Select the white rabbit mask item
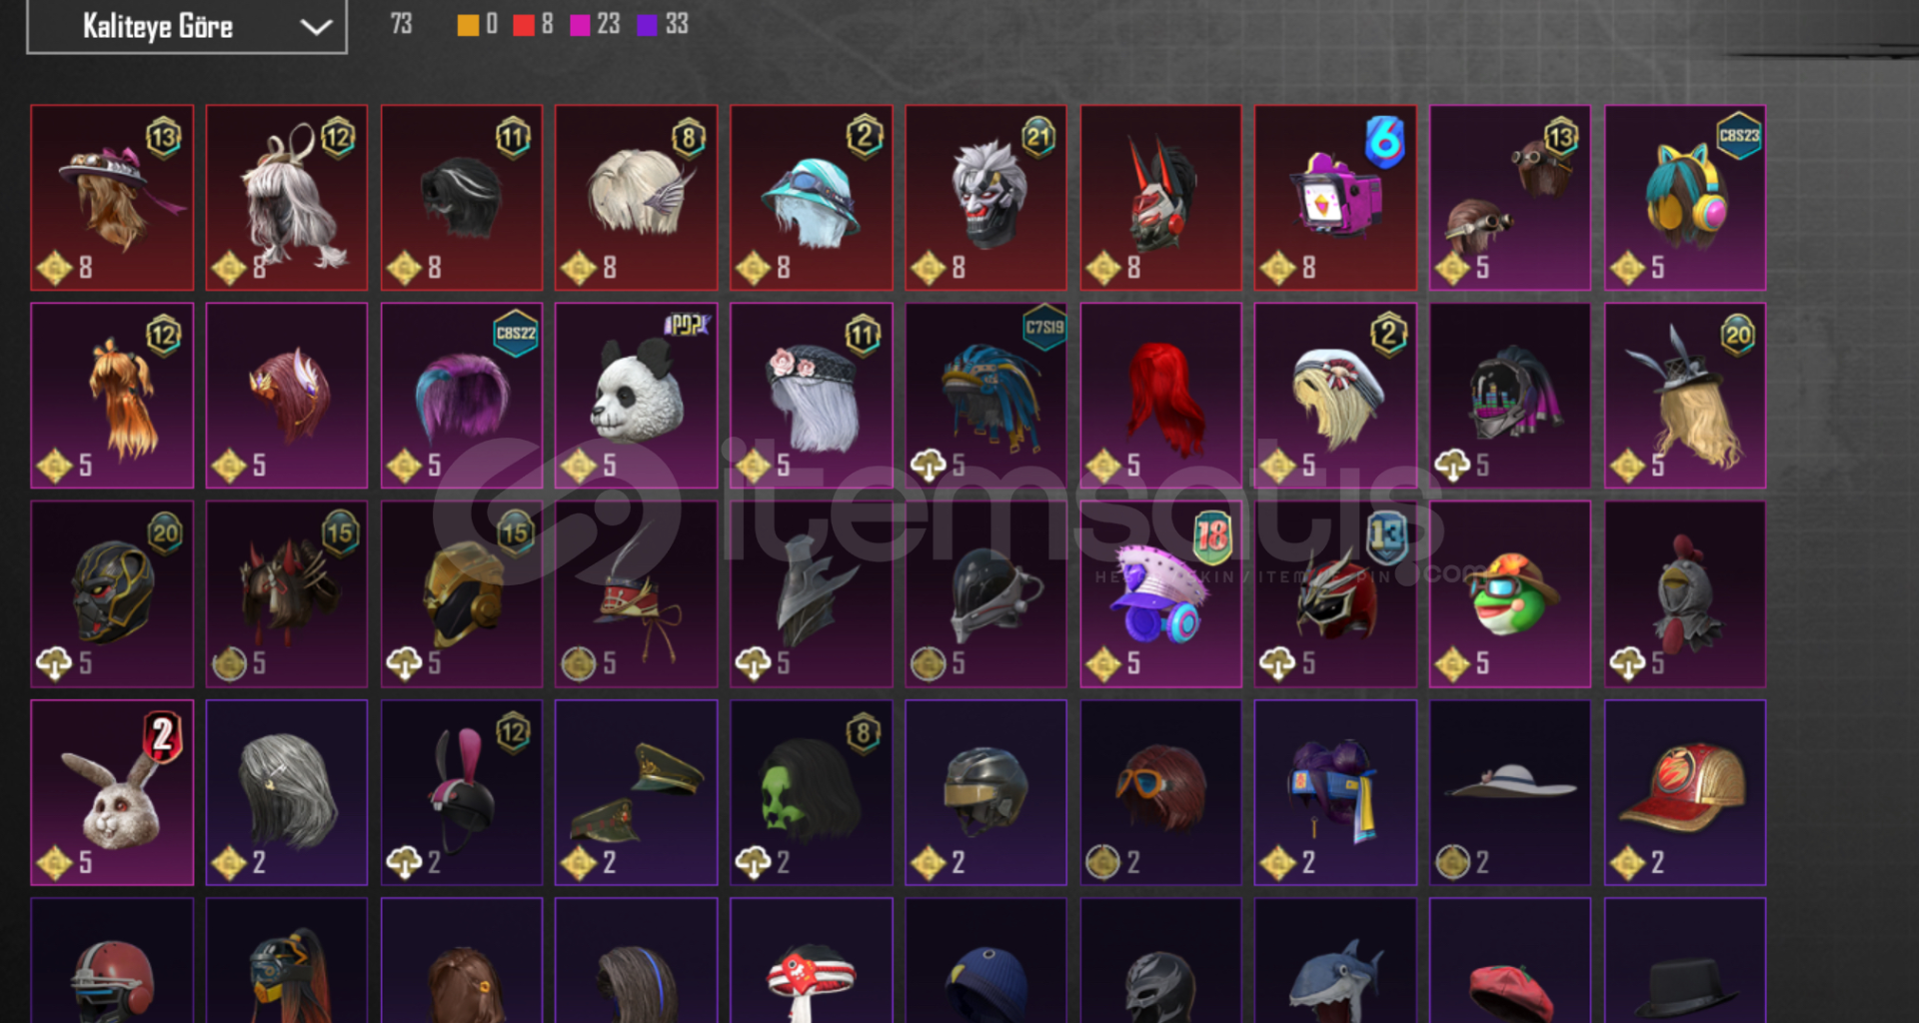Screen dimensions: 1919x1023 (x=112, y=792)
